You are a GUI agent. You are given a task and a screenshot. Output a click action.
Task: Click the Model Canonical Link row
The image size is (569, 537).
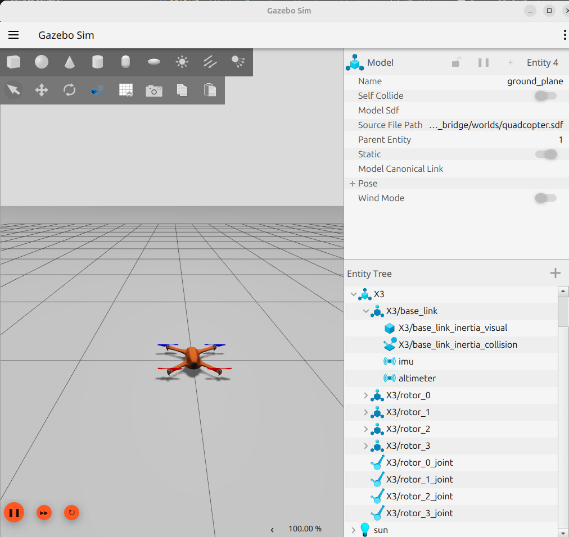(457, 169)
